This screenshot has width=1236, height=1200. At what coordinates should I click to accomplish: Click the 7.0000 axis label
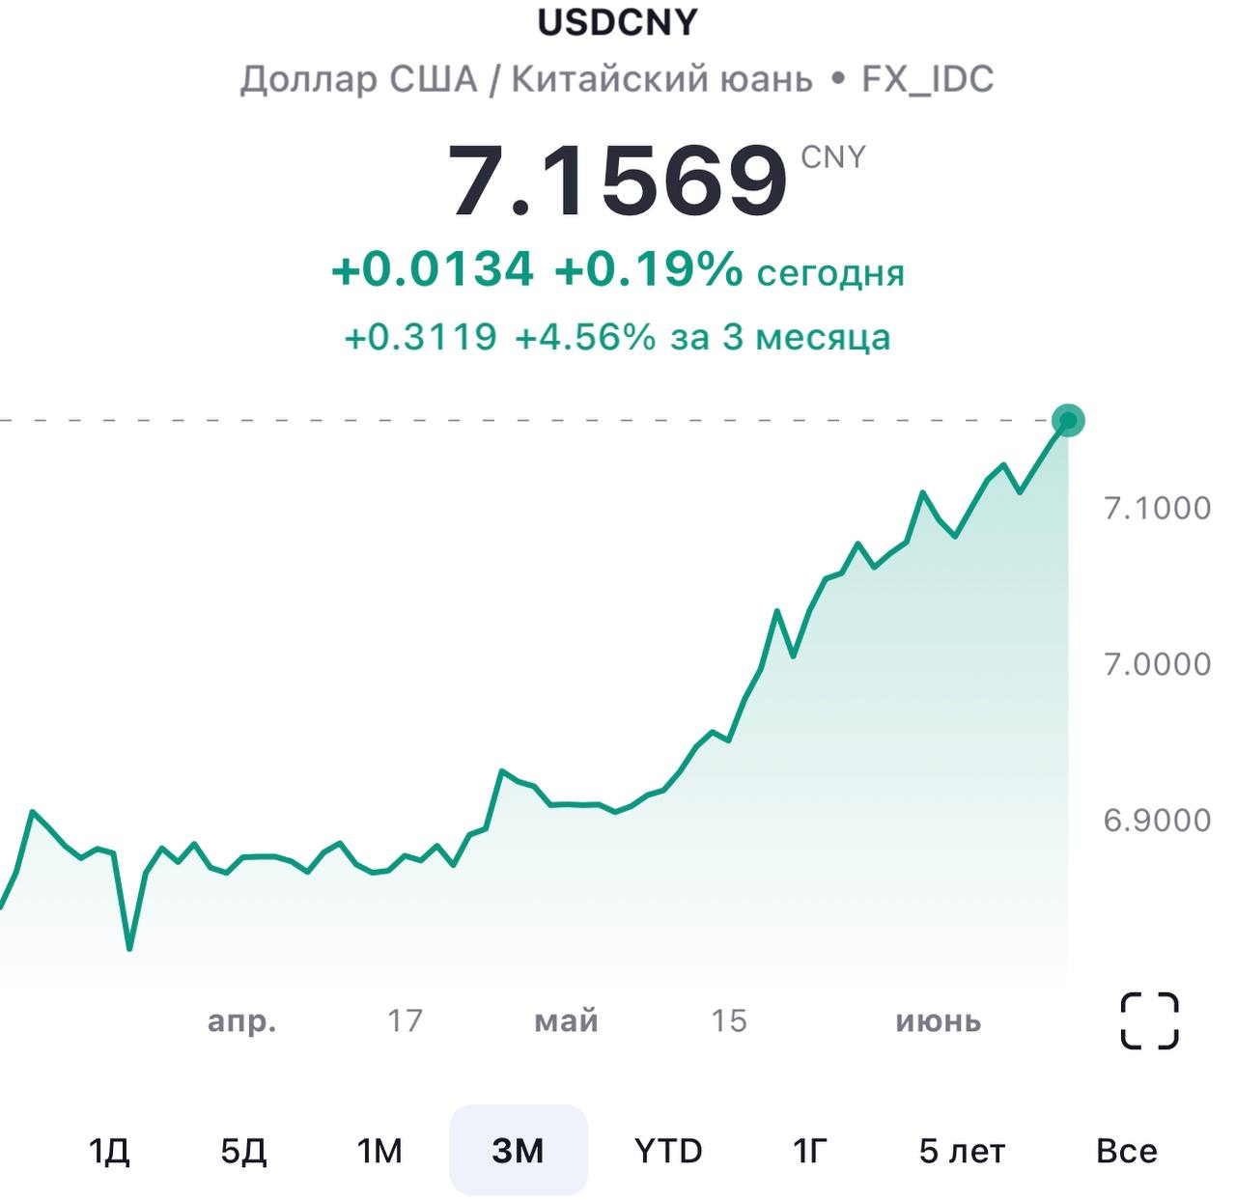click(1157, 664)
